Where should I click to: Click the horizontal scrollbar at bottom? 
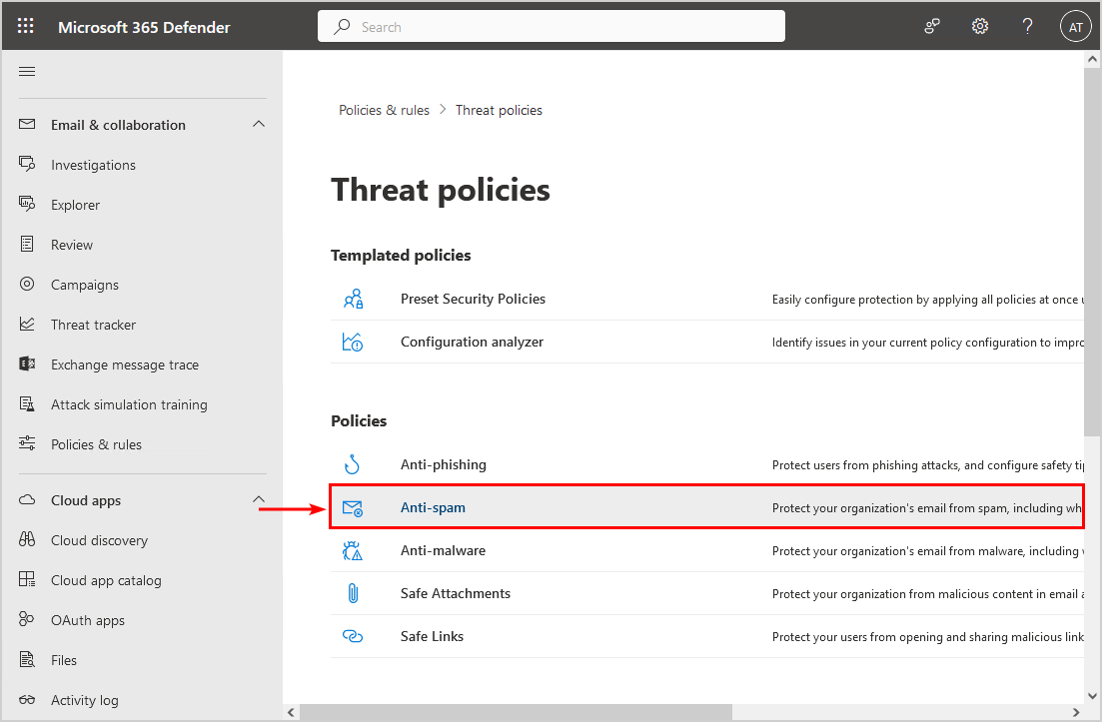[515, 712]
